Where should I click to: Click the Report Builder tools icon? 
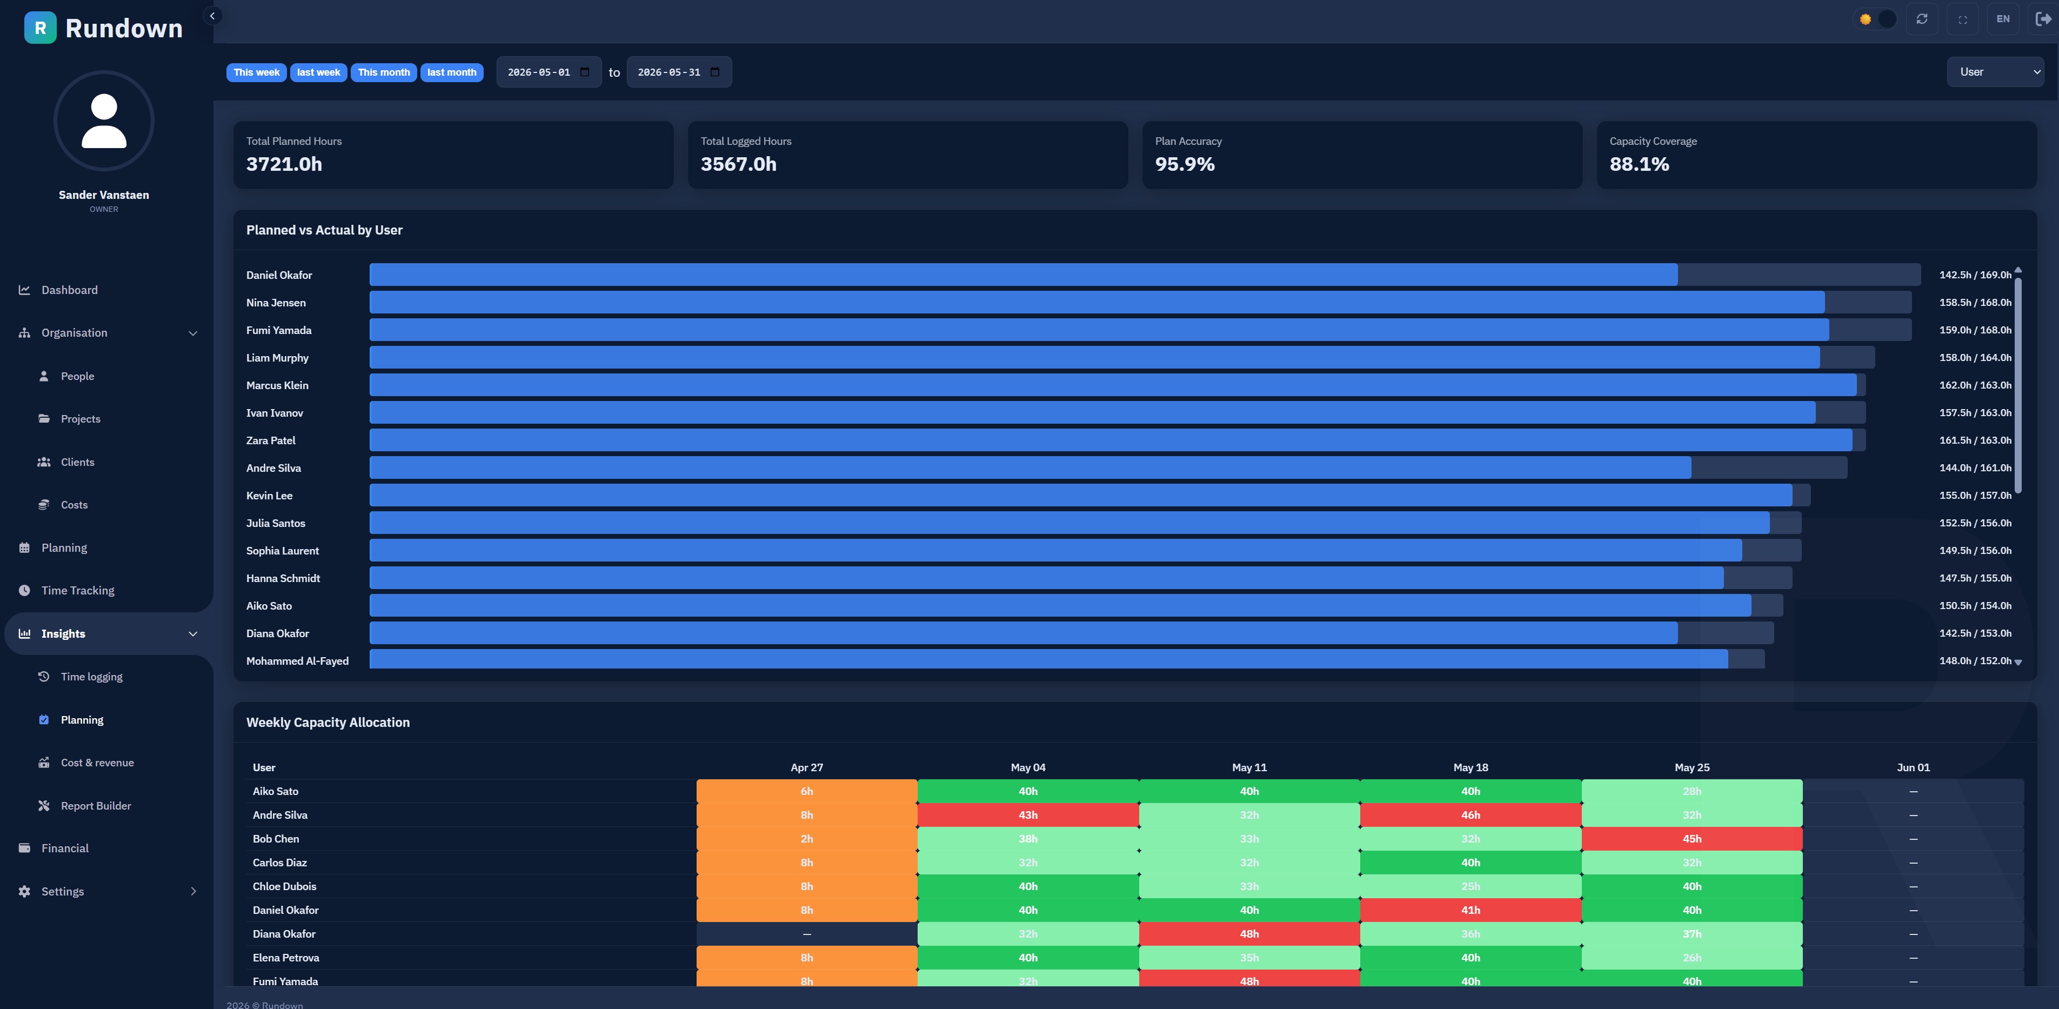44,806
